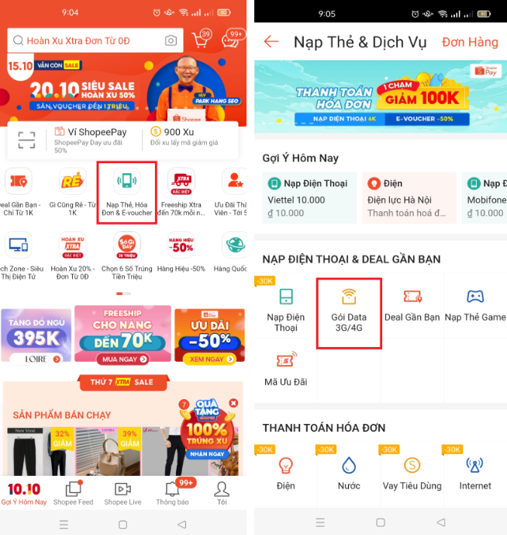Switch to the Shopee Live tab

[x=122, y=493]
